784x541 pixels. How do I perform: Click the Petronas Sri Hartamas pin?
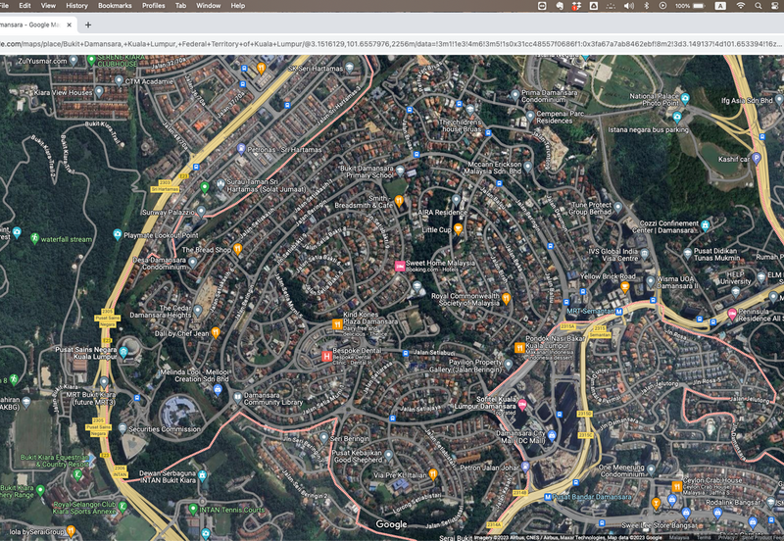point(241,149)
